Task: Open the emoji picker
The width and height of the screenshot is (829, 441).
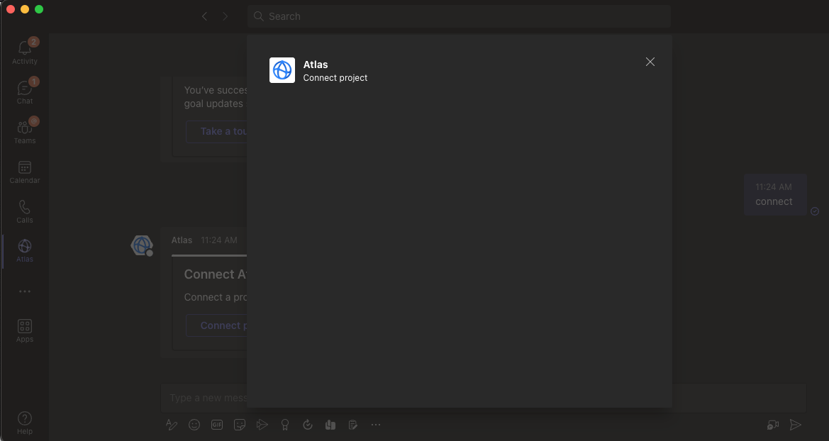Action: (194, 425)
